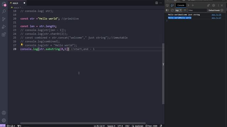Open the DevTools customize three-dot menu
This screenshot has height=127, width=227.
[x=218, y=5]
